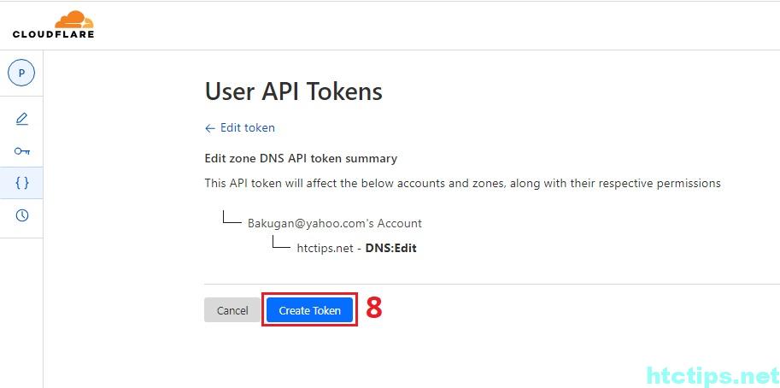Open the profile avatar labeled P

tap(21, 73)
